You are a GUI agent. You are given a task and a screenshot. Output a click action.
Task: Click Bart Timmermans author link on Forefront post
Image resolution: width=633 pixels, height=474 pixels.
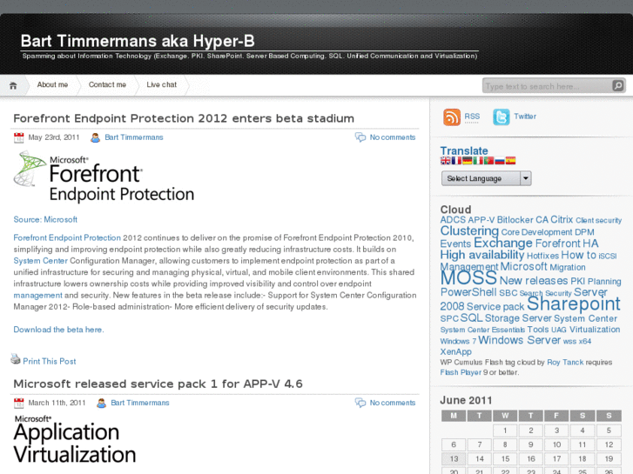click(134, 137)
